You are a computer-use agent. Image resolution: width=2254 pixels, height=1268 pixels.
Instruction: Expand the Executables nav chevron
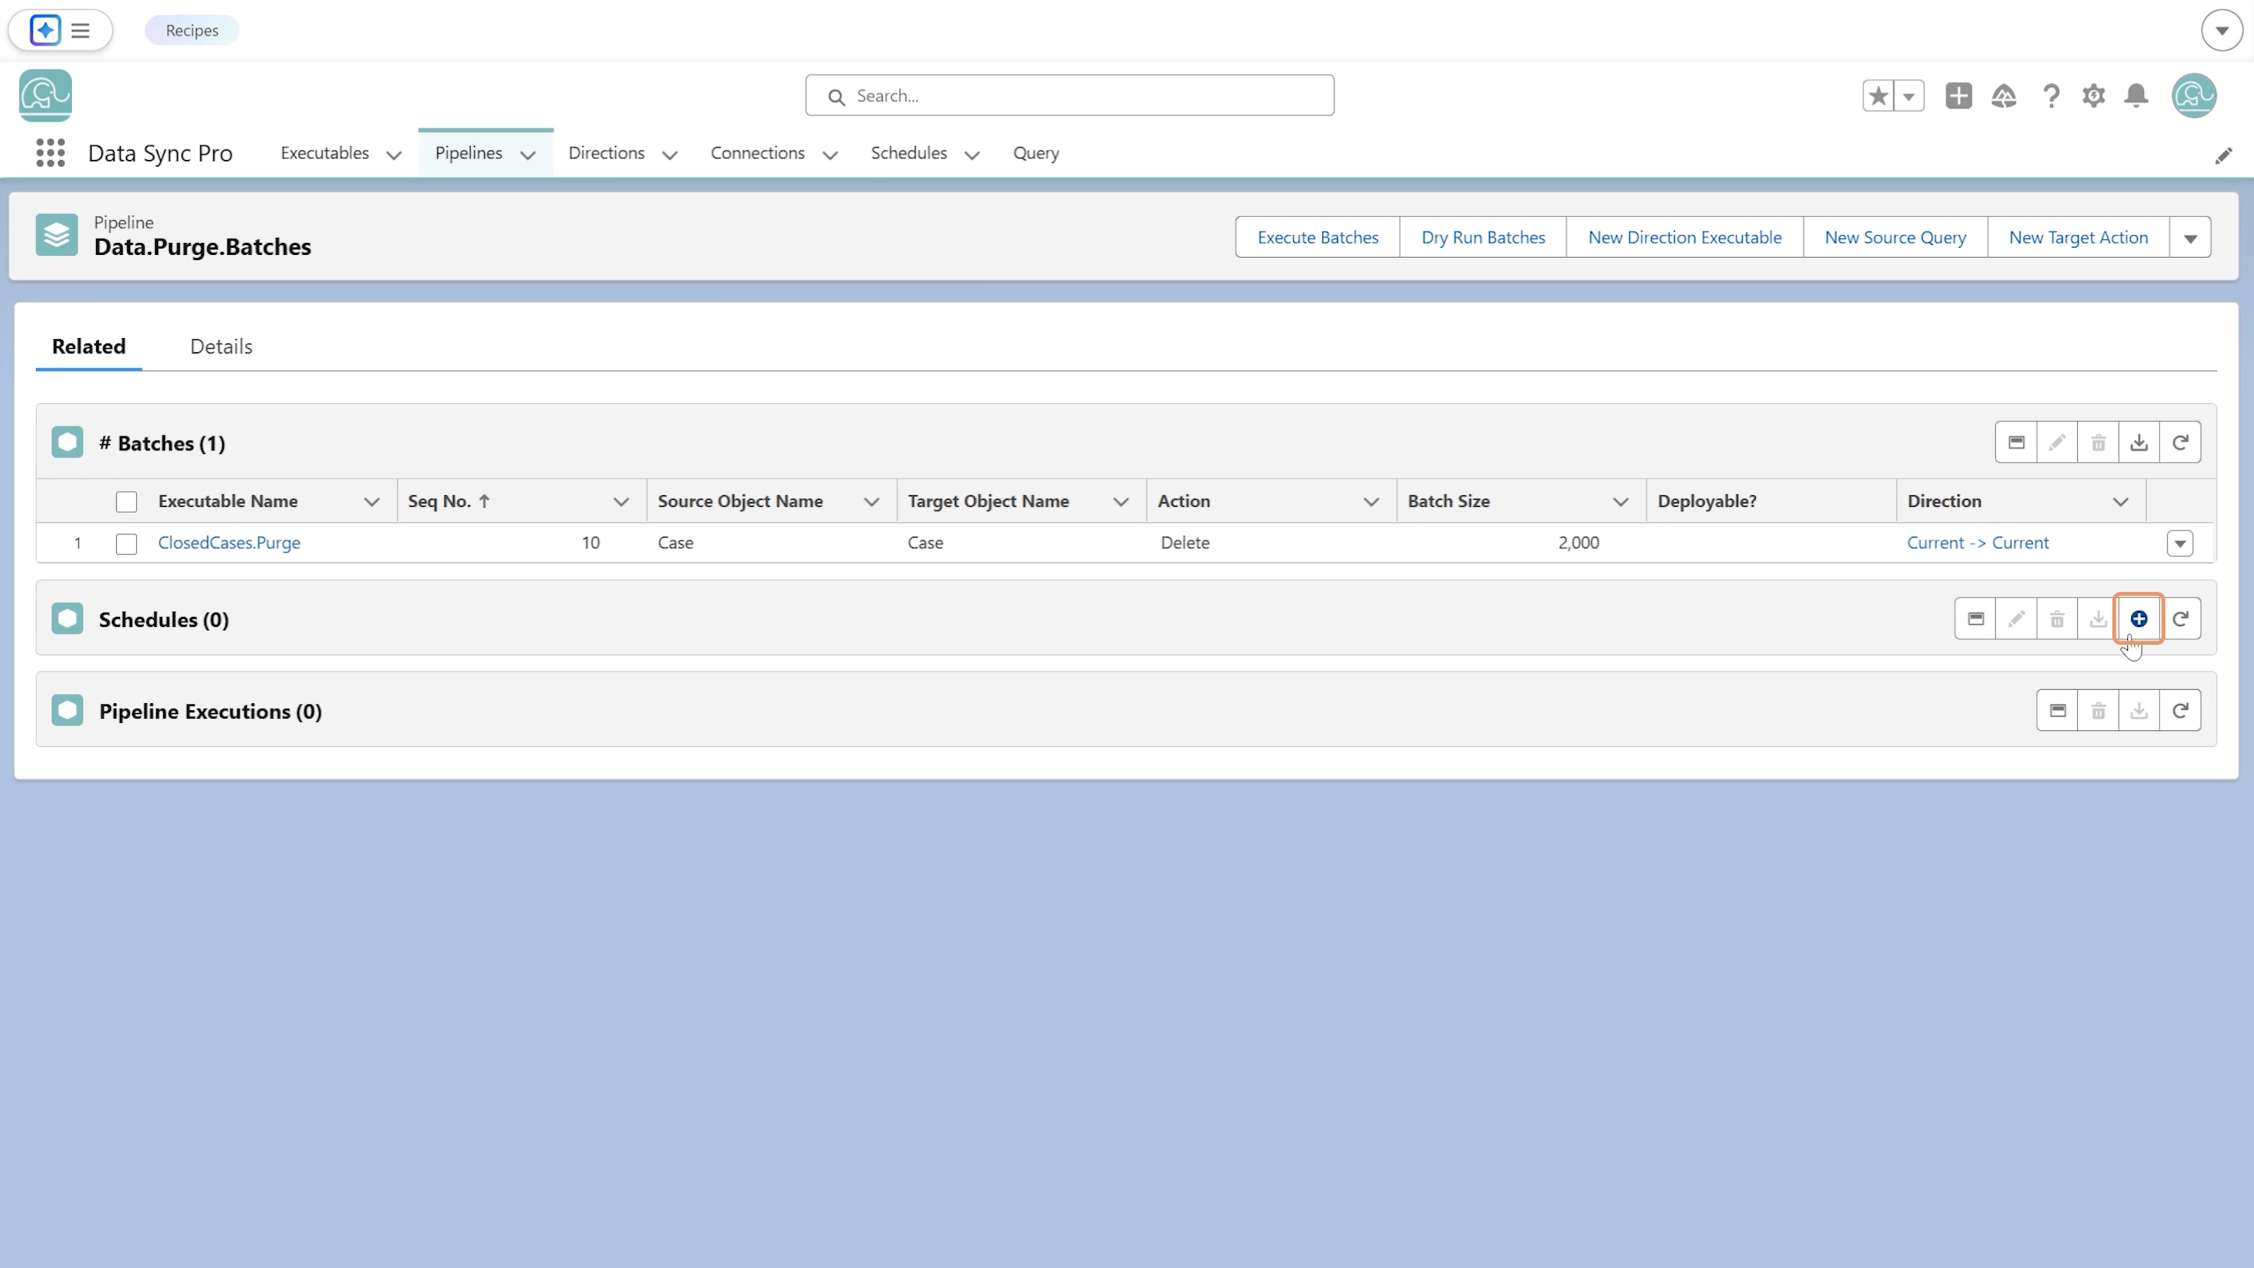coord(394,156)
